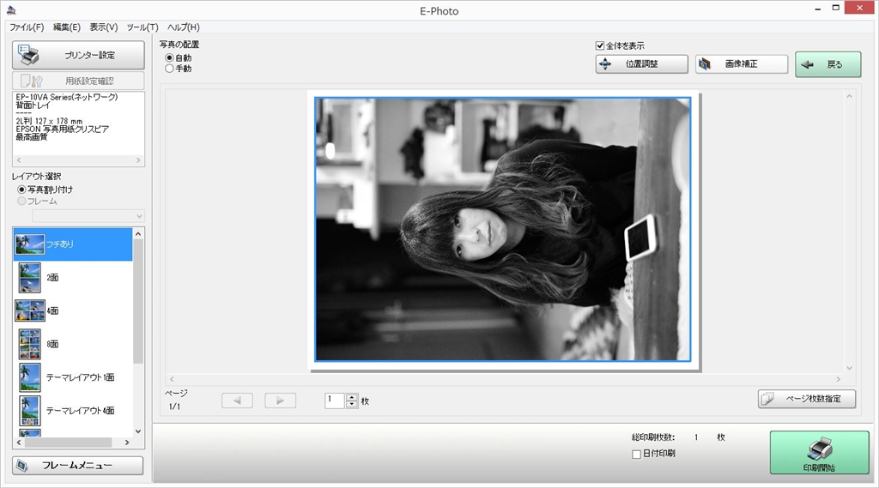Click layout list horizontal scroll-right arrow
The image size is (879, 488).
(127, 443)
